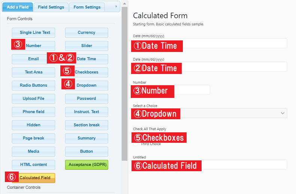Add an Email field
This screenshot has width=296, height=194.
point(33,59)
